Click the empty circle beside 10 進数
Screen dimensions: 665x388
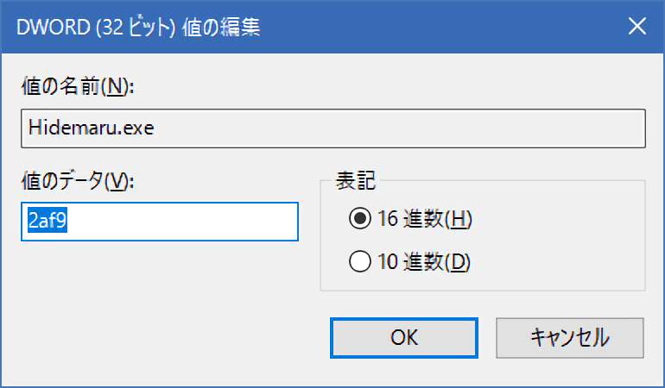358,260
